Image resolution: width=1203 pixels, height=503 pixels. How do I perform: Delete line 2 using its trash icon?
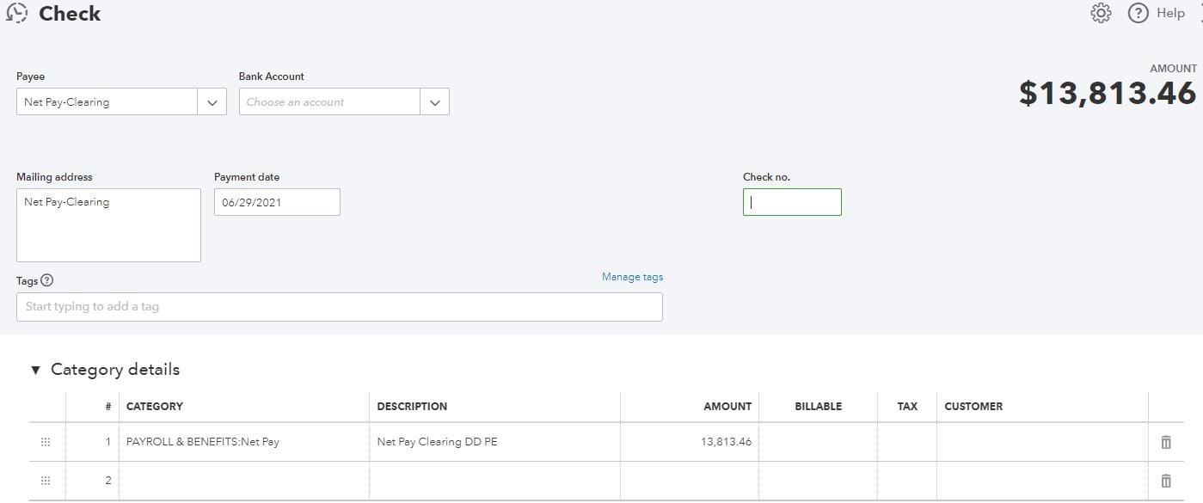[x=1166, y=480]
